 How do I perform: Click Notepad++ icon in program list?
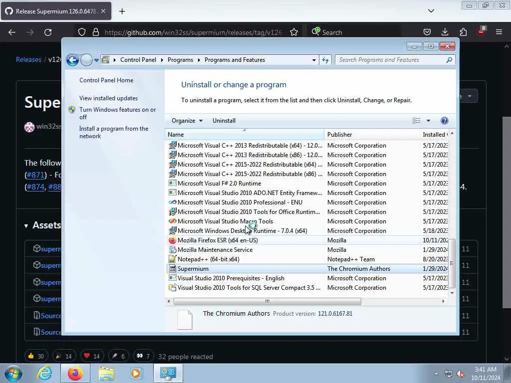tap(172, 259)
